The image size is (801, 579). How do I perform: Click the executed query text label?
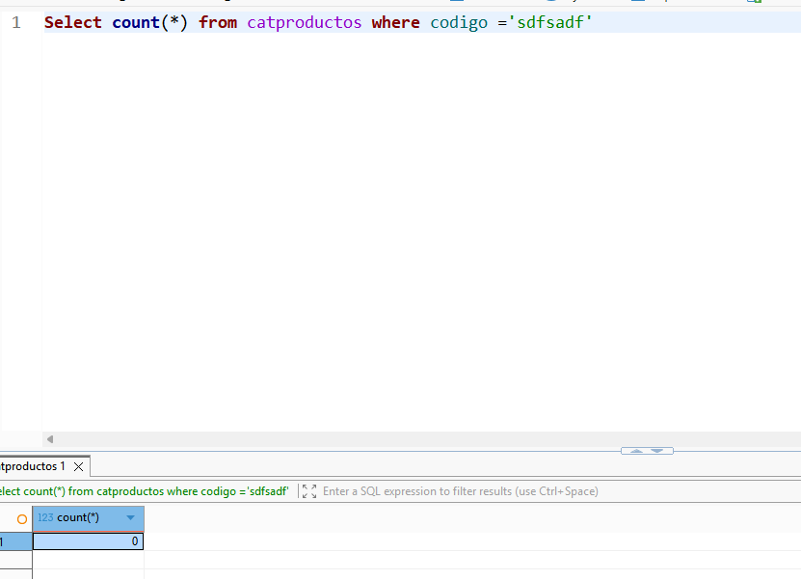point(144,491)
